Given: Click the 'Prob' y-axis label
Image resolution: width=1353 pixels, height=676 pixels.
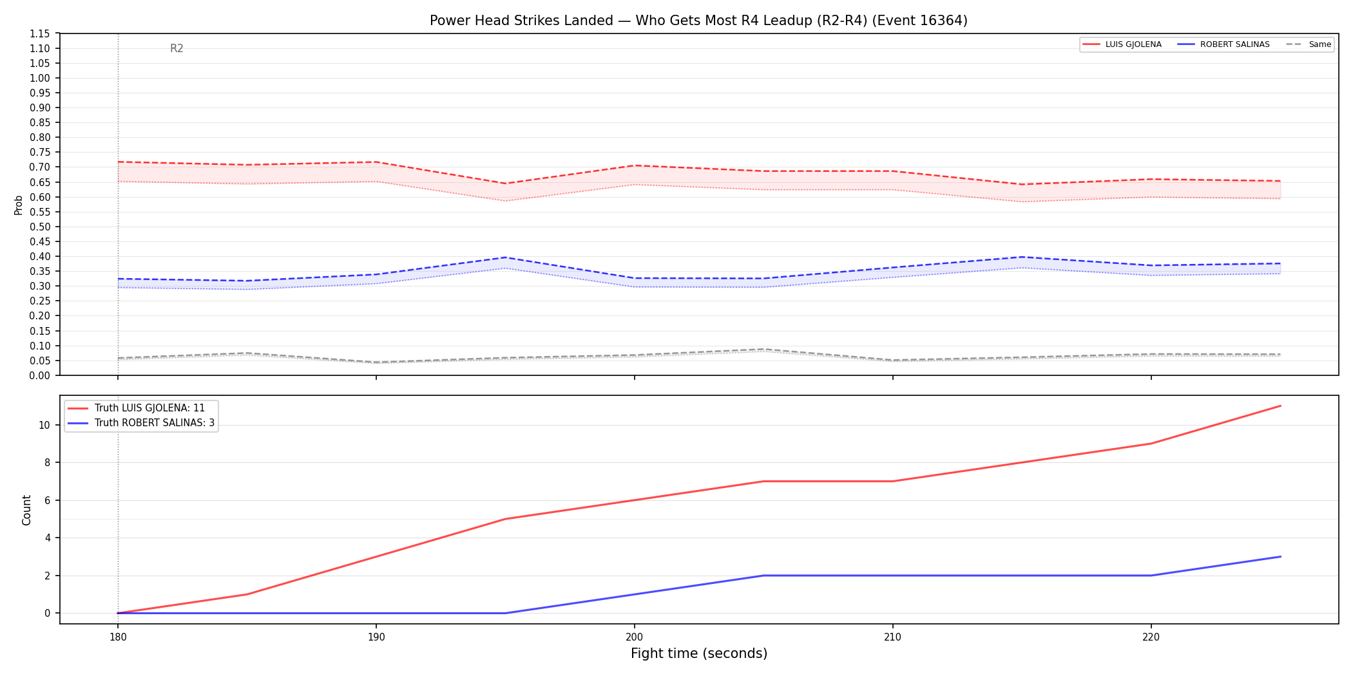Looking at the screenshot, I should click(19, 205).
